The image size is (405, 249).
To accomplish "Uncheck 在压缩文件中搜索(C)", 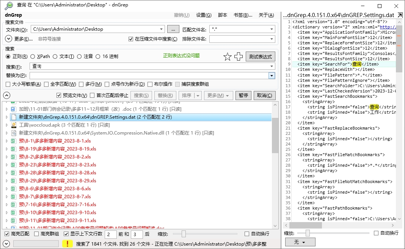I will pos(130,39).
